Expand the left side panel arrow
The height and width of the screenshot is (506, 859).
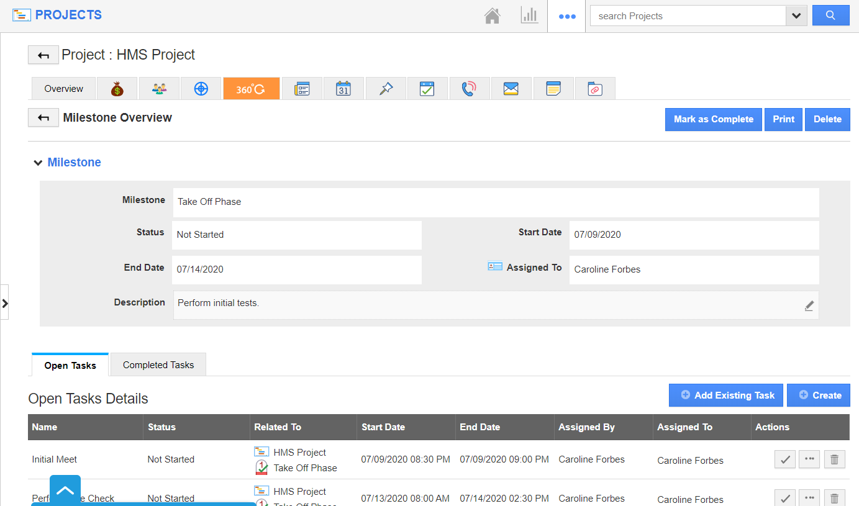click(5, 303)
